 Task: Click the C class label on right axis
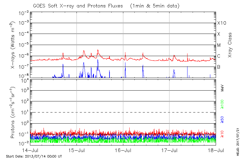tap(219, 56)
